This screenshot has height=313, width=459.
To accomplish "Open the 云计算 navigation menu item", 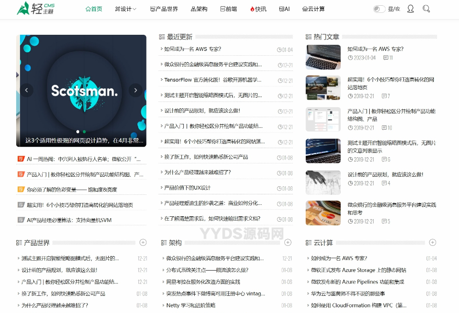I will pyautogui.click(x=313, y=9).
